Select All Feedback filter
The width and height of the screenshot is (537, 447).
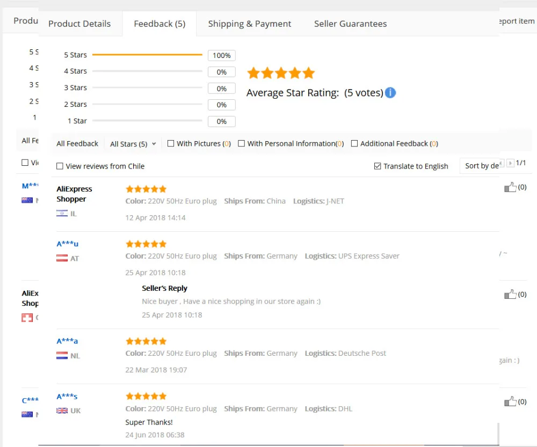tap(77, 144)
